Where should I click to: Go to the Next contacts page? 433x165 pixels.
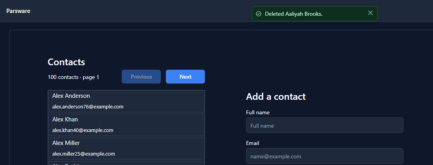pos(185,77)
